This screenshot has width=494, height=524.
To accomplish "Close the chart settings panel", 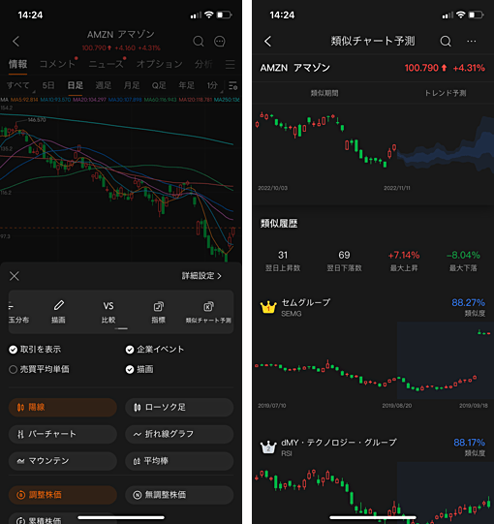I will (x=15, y=276).
